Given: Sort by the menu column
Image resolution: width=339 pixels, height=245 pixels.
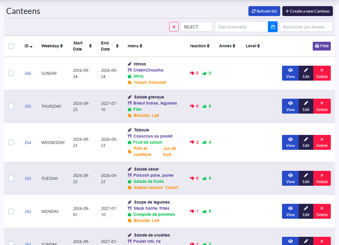Looking at the screenshot, I should click(x=135, y=46).
